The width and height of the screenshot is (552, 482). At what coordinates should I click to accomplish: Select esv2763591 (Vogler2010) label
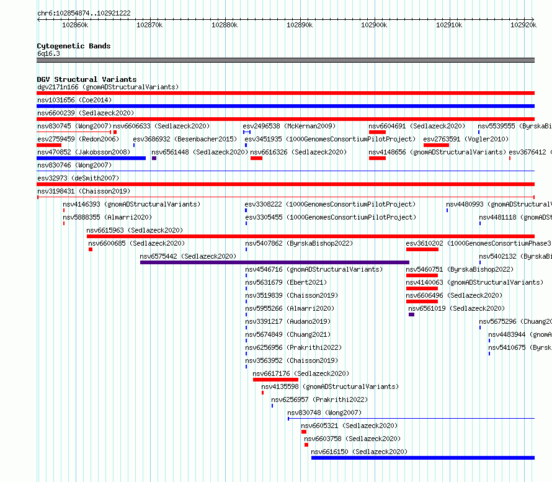pyautogui.click(x=466, y=139)
